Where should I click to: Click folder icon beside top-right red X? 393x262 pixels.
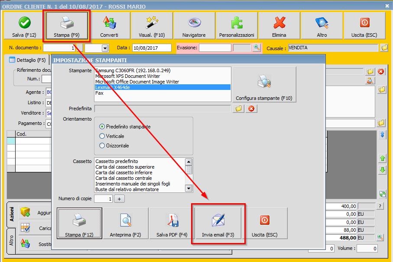(x=370, y=72)
